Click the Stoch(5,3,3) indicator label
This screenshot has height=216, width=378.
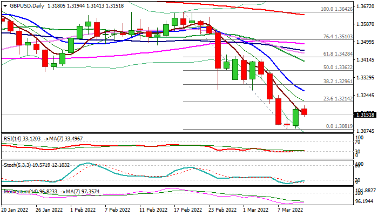coord(36,165)
